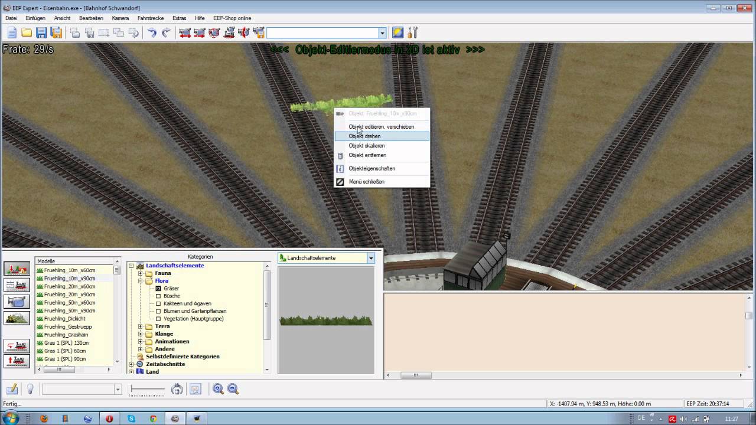756x425 pixels.
Task: Open the Fahrstrecke menu
Action: [150, 18]
